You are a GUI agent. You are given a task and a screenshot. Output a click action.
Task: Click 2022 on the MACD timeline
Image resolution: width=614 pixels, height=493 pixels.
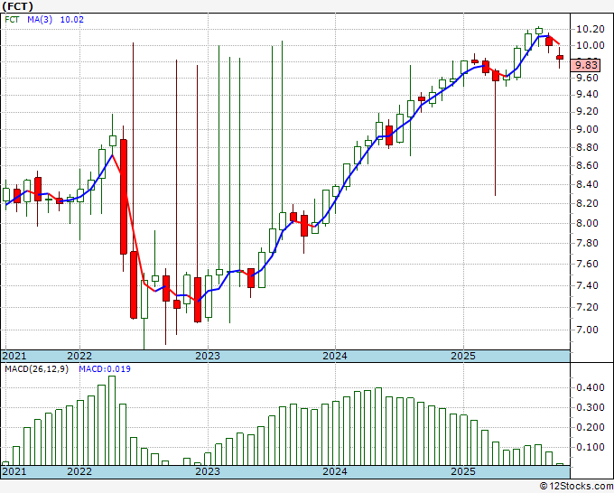point(79,471)
